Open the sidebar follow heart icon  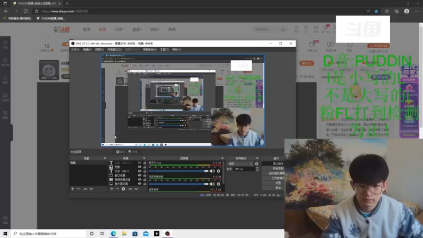point(5,43)
